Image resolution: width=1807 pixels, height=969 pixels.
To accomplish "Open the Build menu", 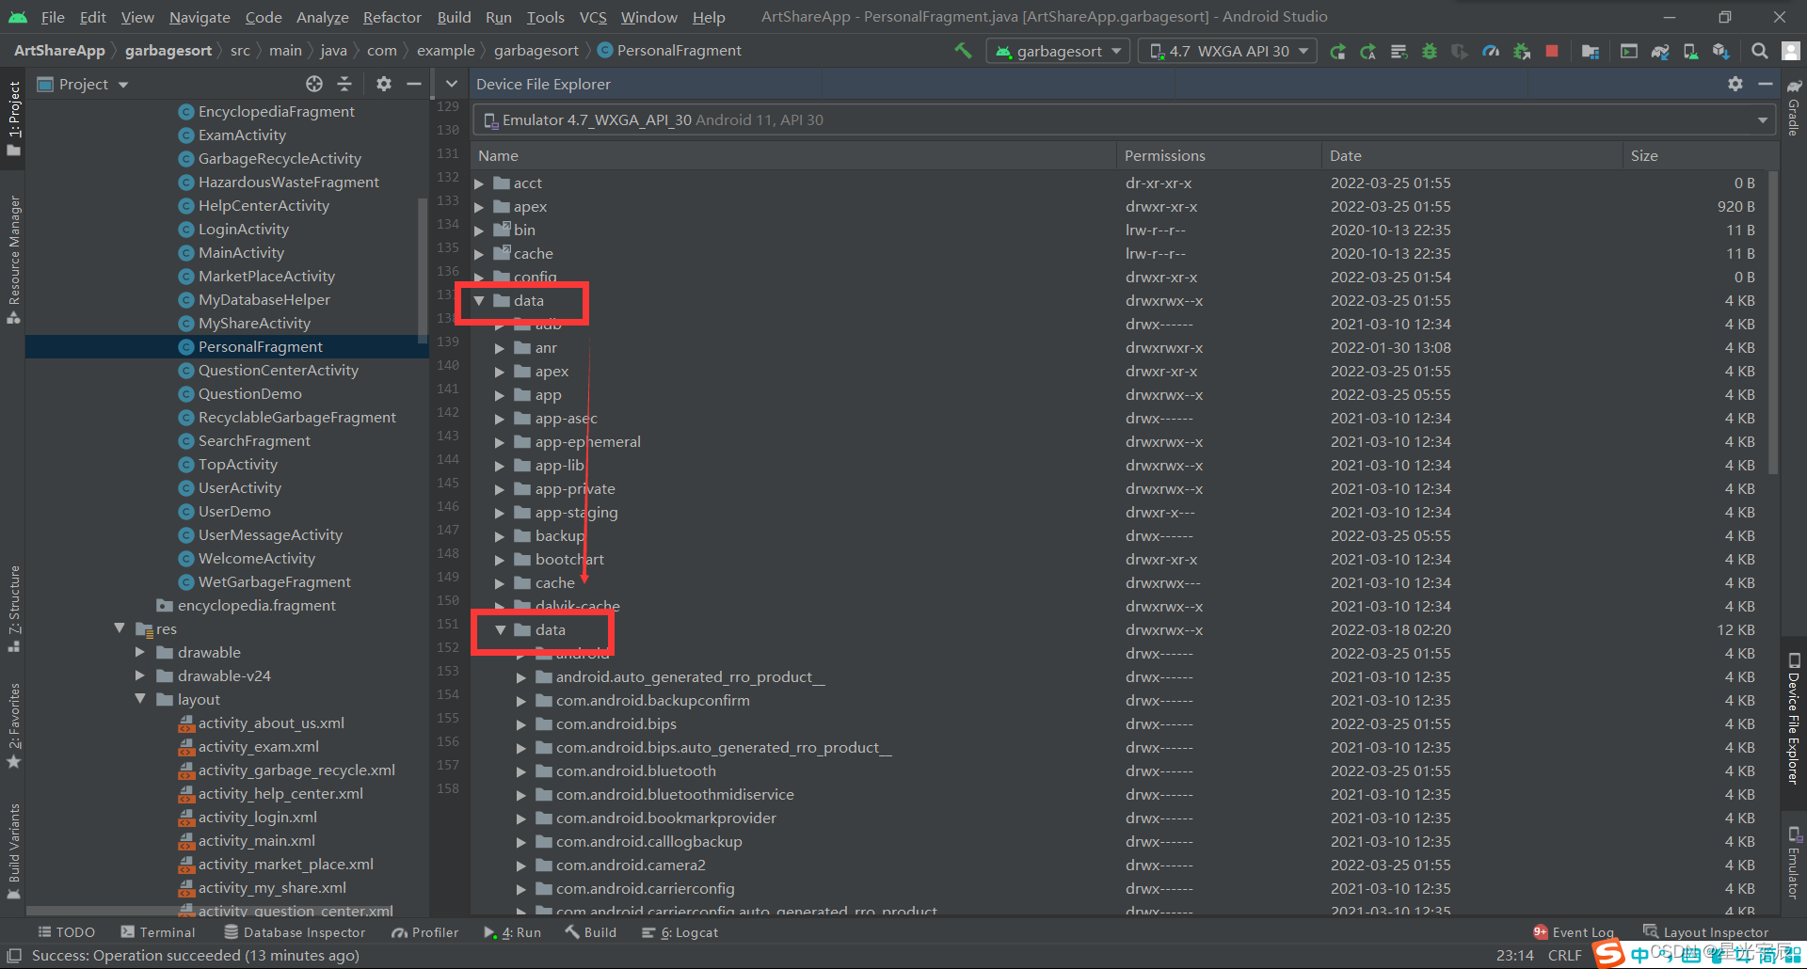I will 454,17.
